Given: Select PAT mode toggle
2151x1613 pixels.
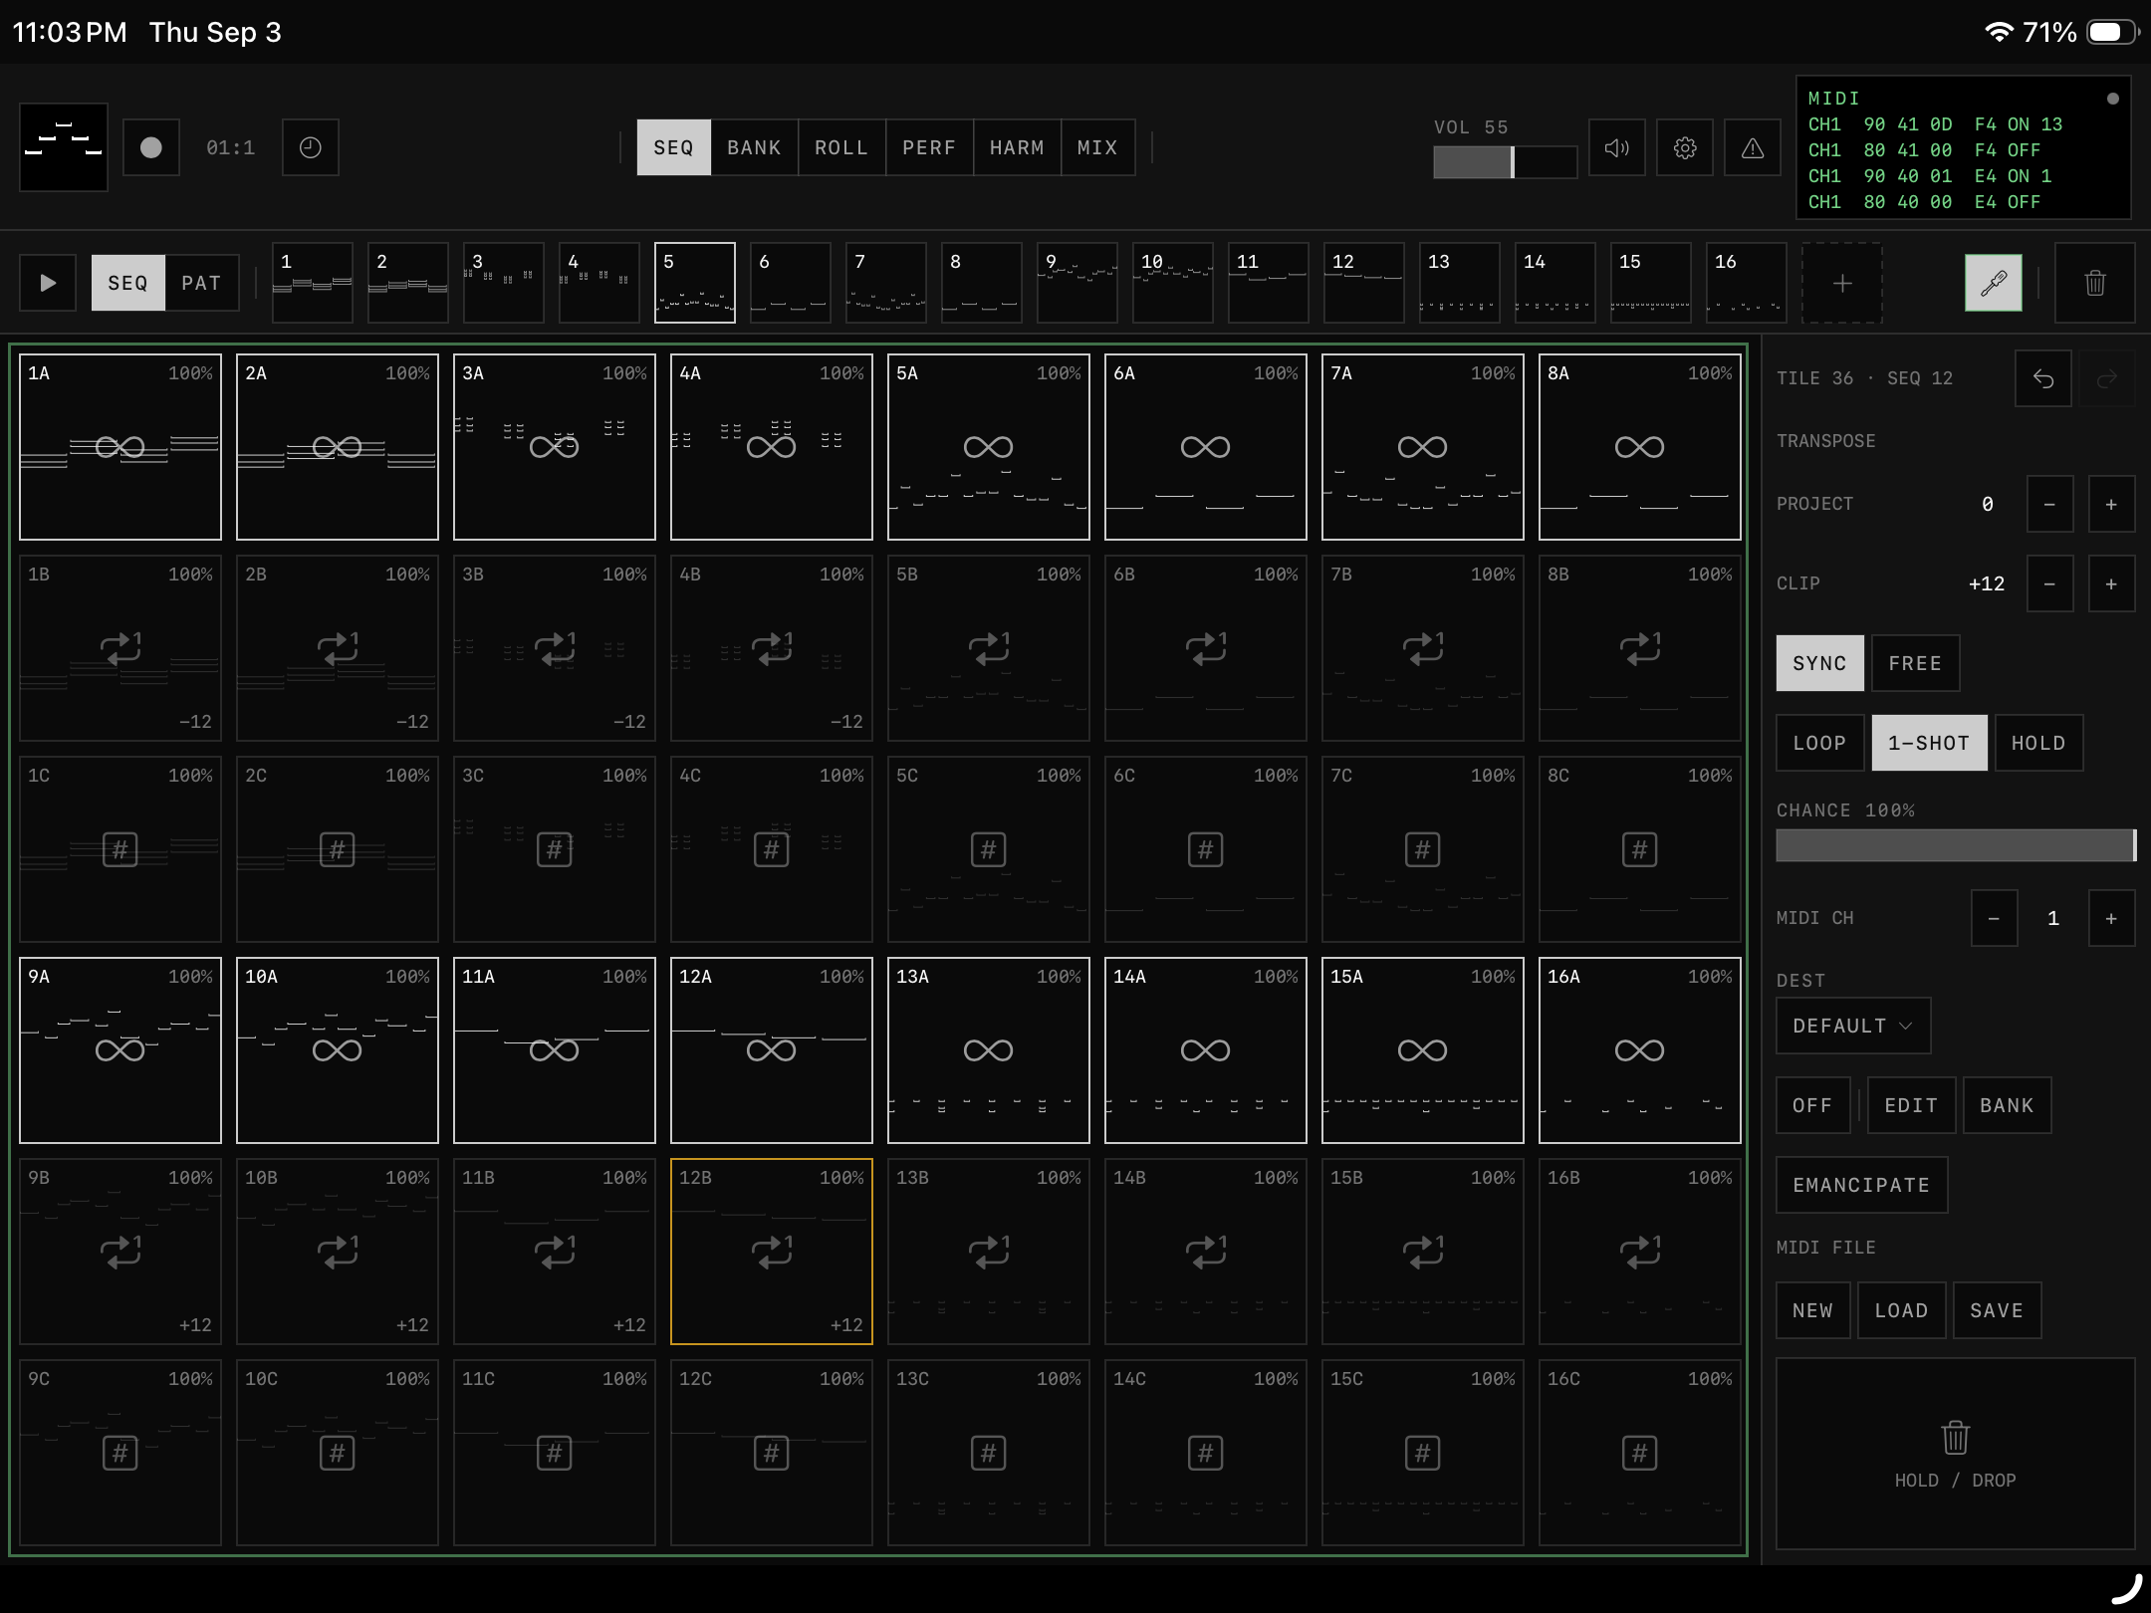Looking at the screenshot, I should pos(201,283).
